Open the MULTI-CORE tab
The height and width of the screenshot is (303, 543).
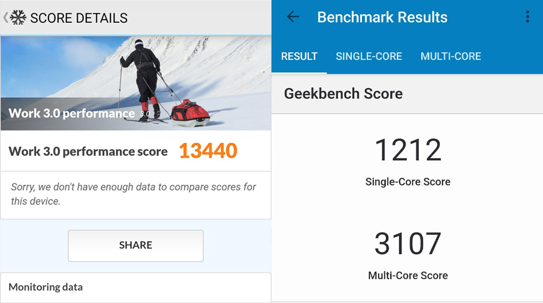tap(450, 56)
